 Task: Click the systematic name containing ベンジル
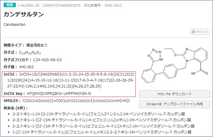click(99, 114)
